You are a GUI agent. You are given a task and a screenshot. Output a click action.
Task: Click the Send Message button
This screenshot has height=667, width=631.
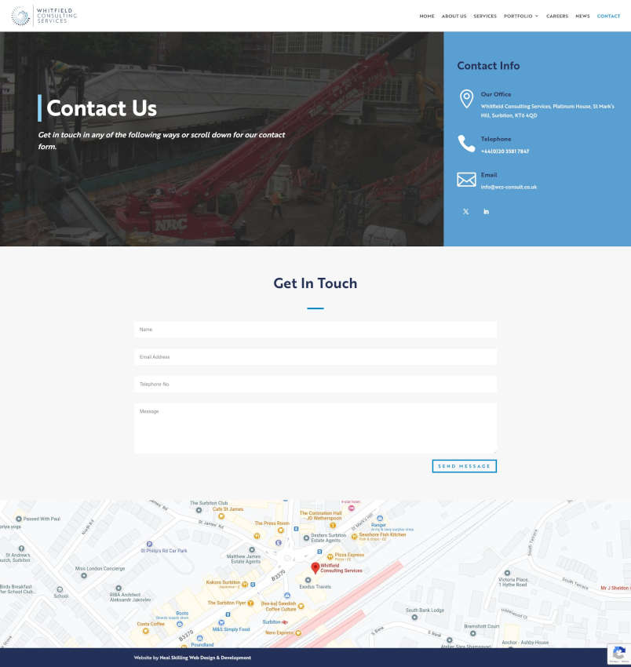[464, 466]
